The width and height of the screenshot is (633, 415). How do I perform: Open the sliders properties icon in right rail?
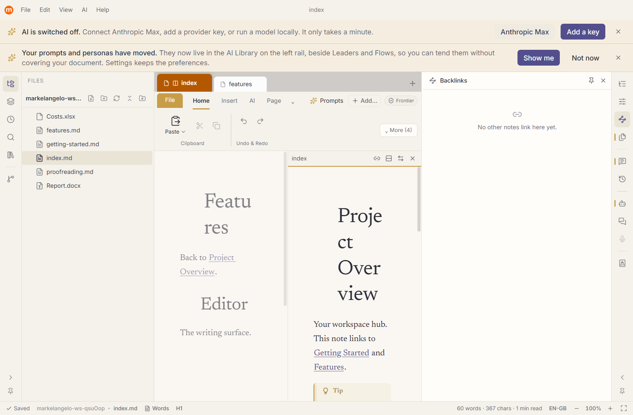pyautogui.click(x=622, y=102)
